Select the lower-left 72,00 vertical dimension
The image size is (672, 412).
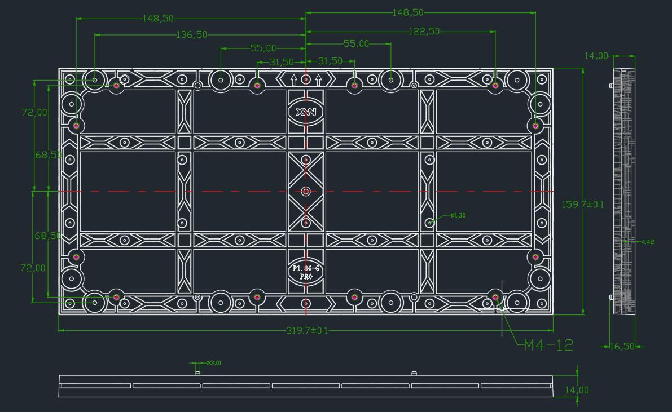pyautogui.click(x=33, y=268)
